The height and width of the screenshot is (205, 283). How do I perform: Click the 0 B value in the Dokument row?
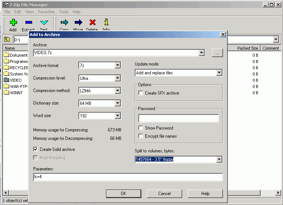point(255,55)
